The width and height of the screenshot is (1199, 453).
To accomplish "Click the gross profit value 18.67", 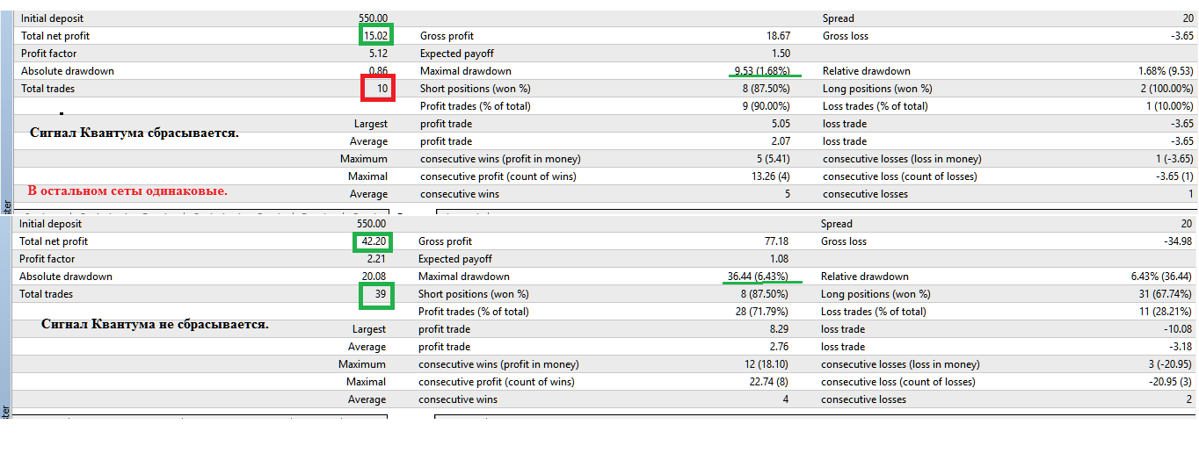I will [778, 36].
